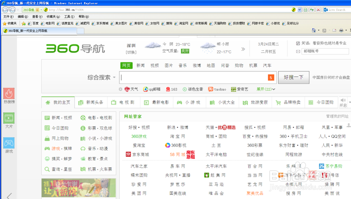Click the 好搜一下 search button

294,77
